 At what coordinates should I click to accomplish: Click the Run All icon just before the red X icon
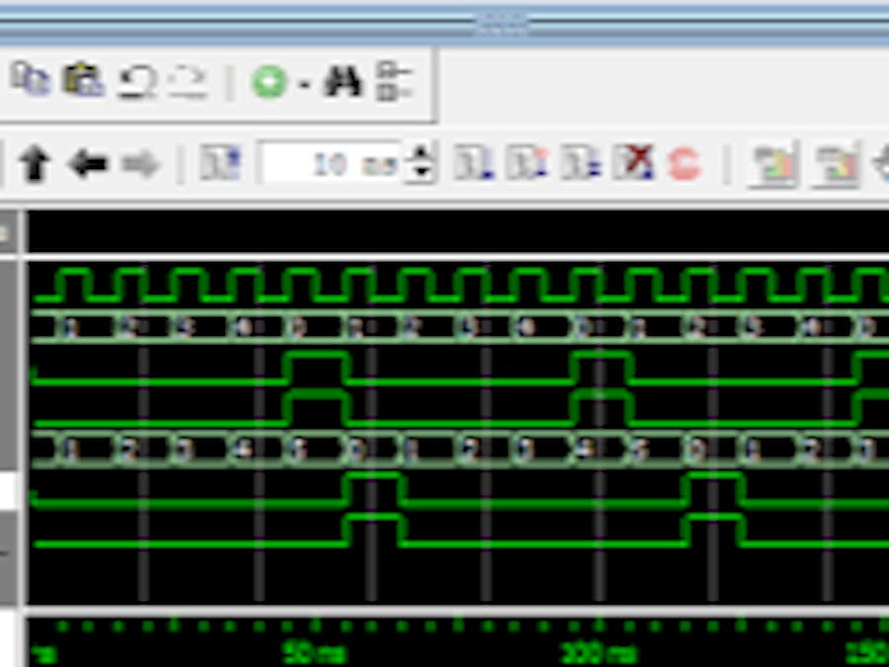click(x=581, y=163)
